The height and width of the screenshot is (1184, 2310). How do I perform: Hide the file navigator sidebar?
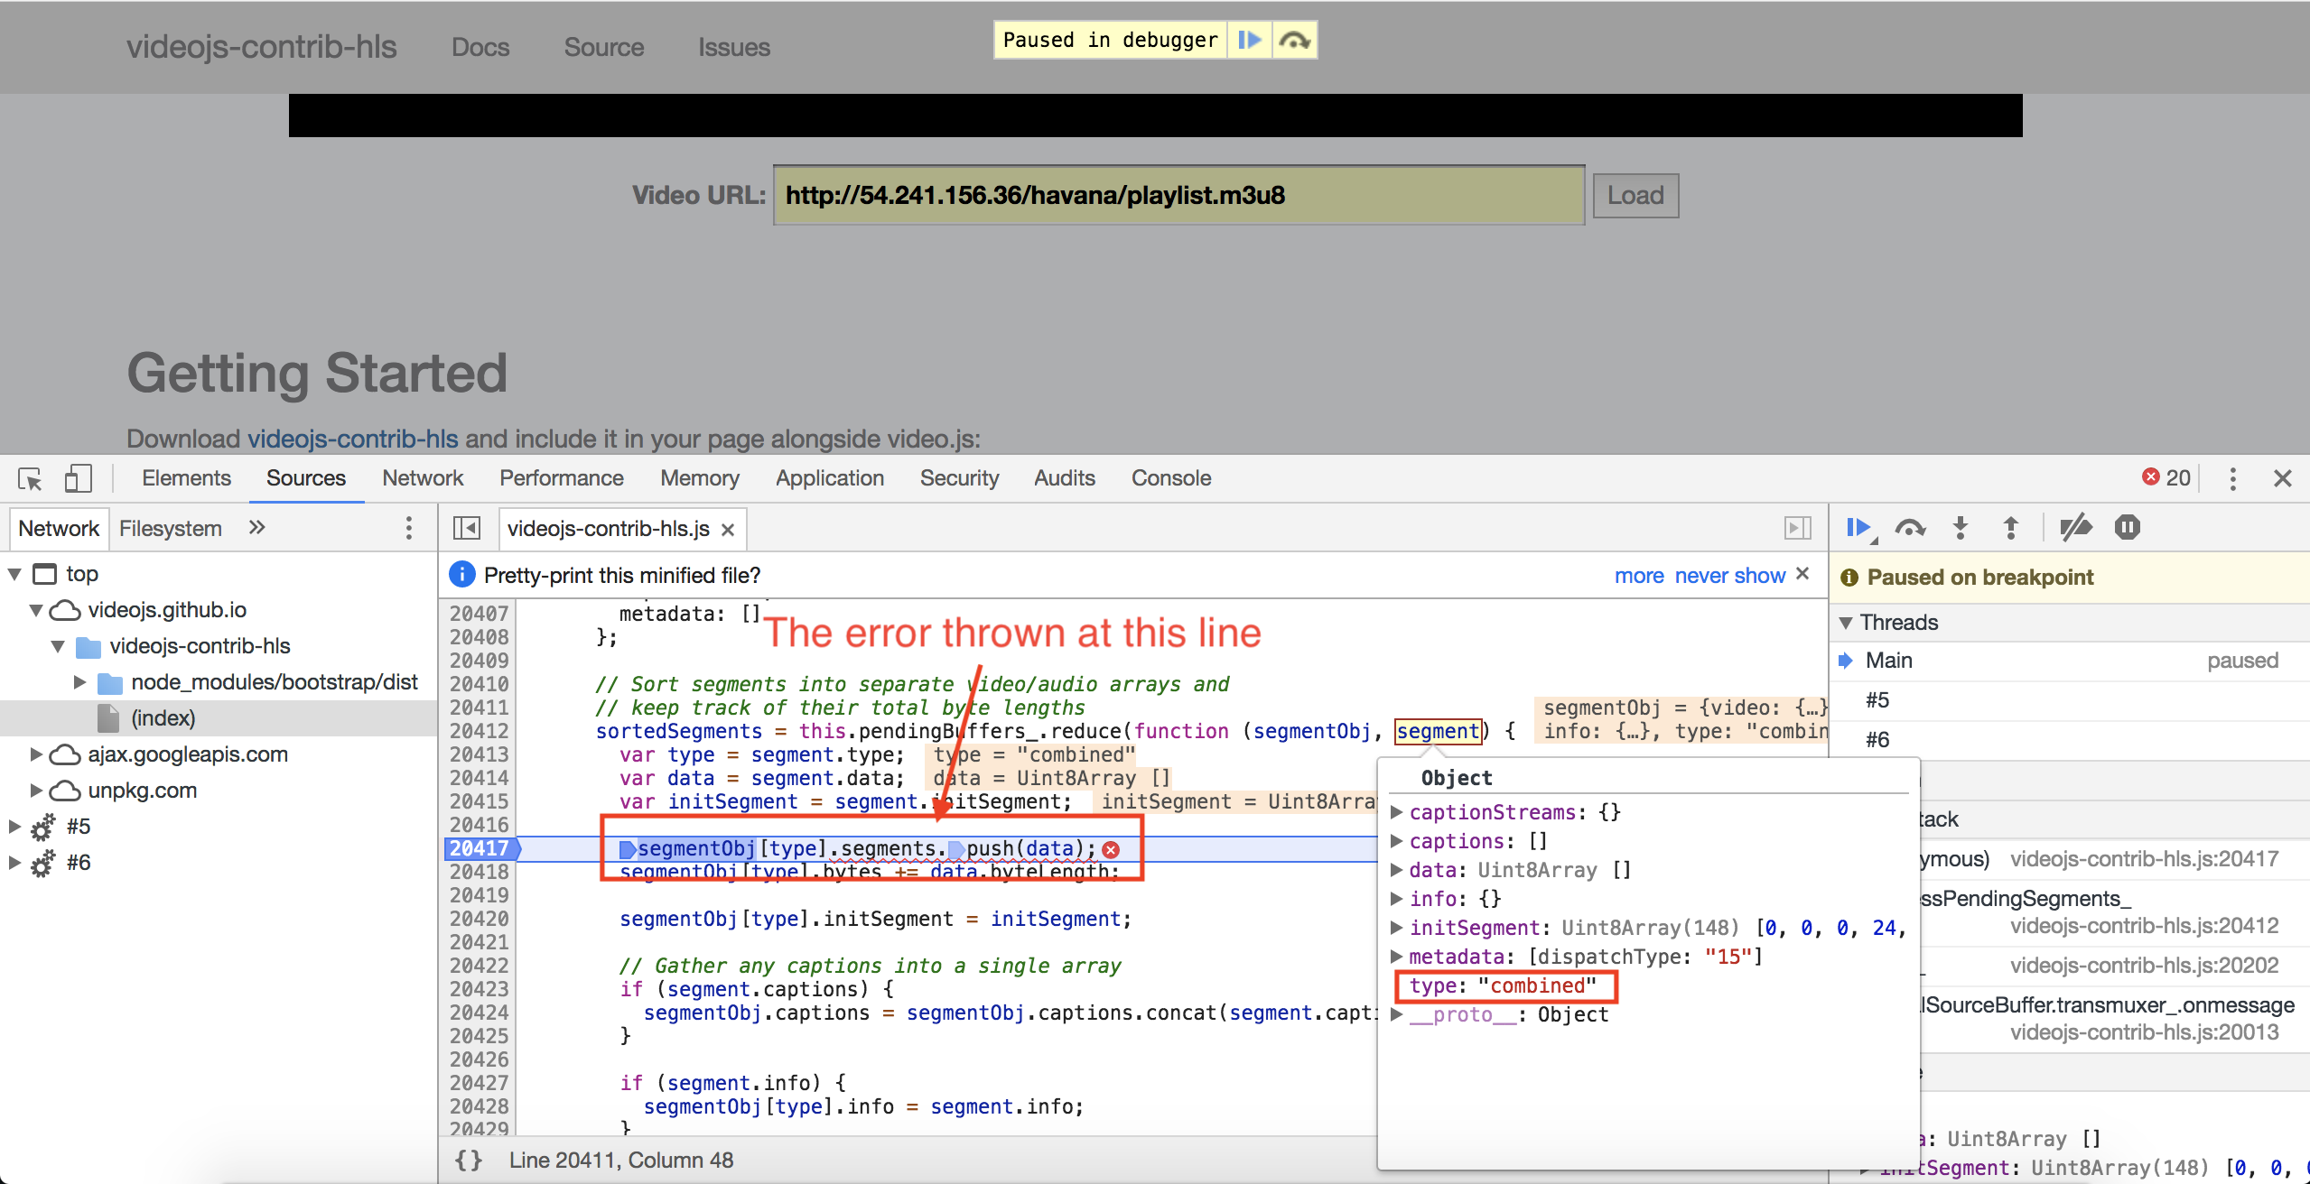coord(467,528)
